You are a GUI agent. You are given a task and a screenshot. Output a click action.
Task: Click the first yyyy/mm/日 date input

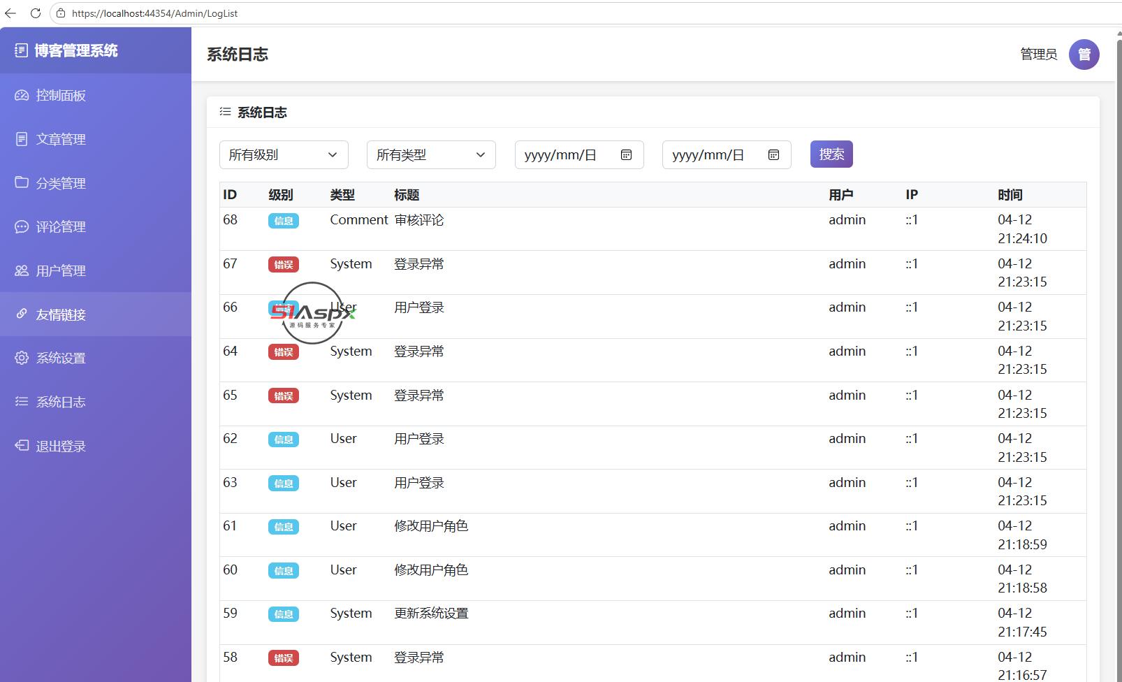click(x=579, y=154)
